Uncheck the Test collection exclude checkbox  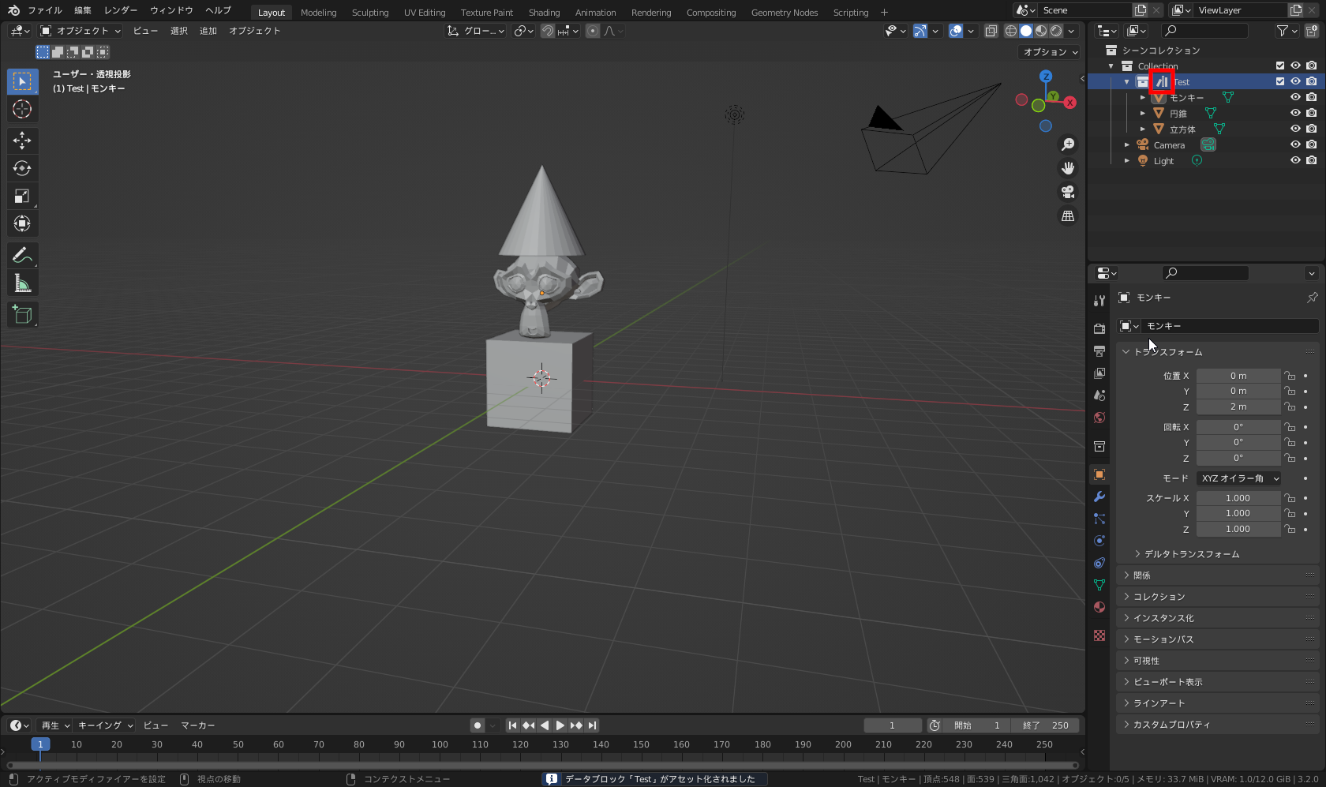coord(1280,81)
